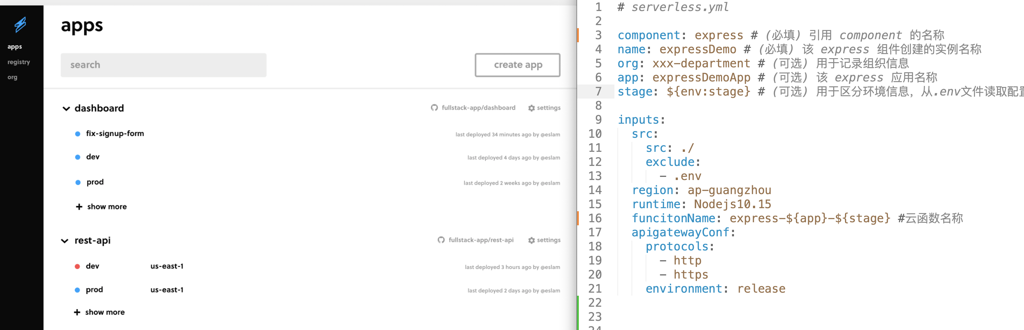
Task: Open settings for the dashboard app
Action: (x=548, y=108)
